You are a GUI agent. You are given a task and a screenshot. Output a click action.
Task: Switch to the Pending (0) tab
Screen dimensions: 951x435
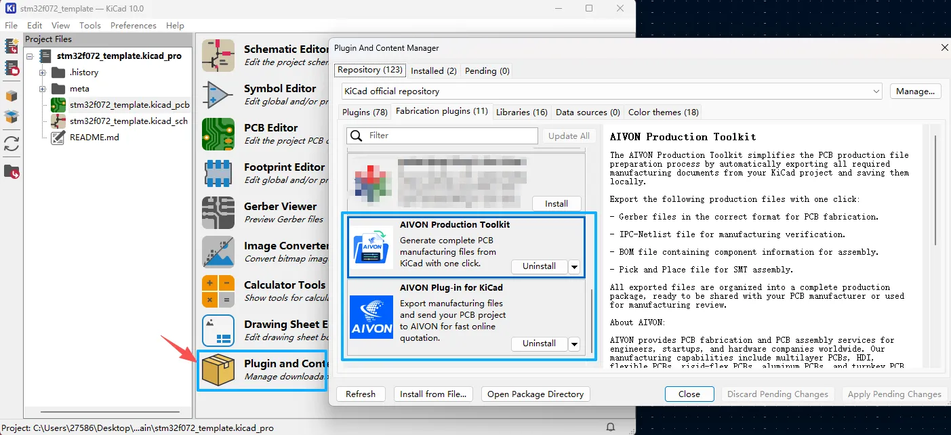(487, 70)
